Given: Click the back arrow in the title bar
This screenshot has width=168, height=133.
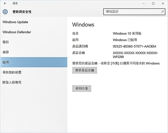Looking at the screenshot, I should click(x=5, y=3).
